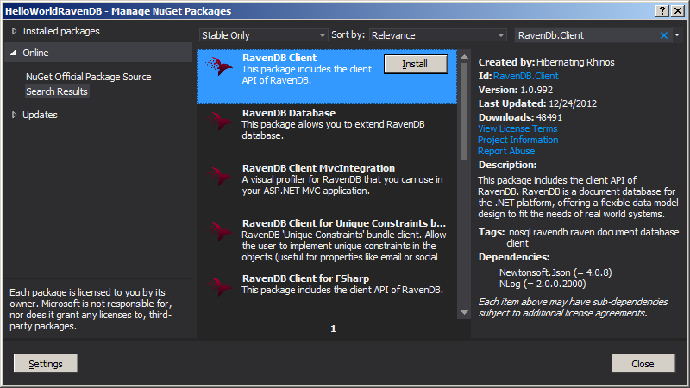Install the RavenDB Client package
This screenshot has width=690, height=388.
pyautogui.click(x=415, y=64)
